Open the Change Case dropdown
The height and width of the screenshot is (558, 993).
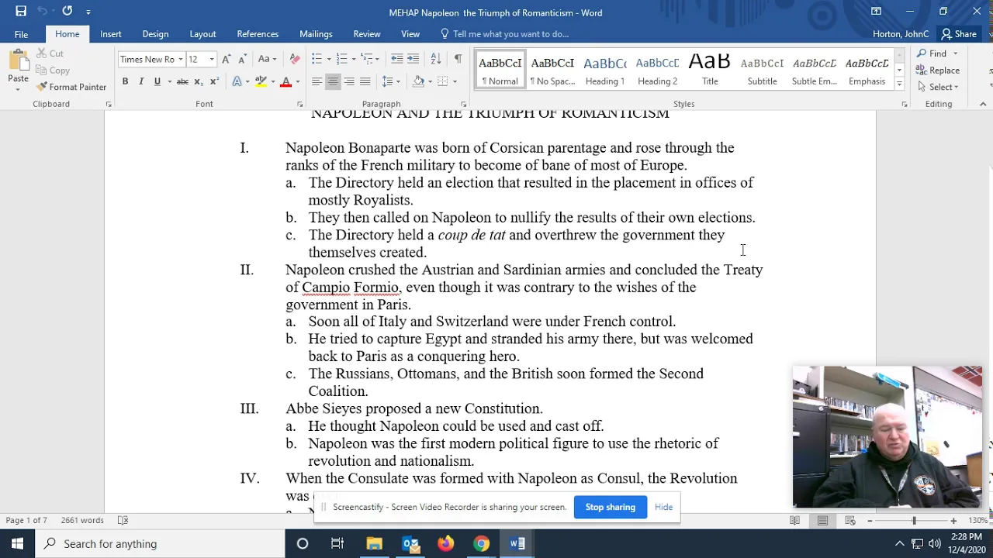268,59
